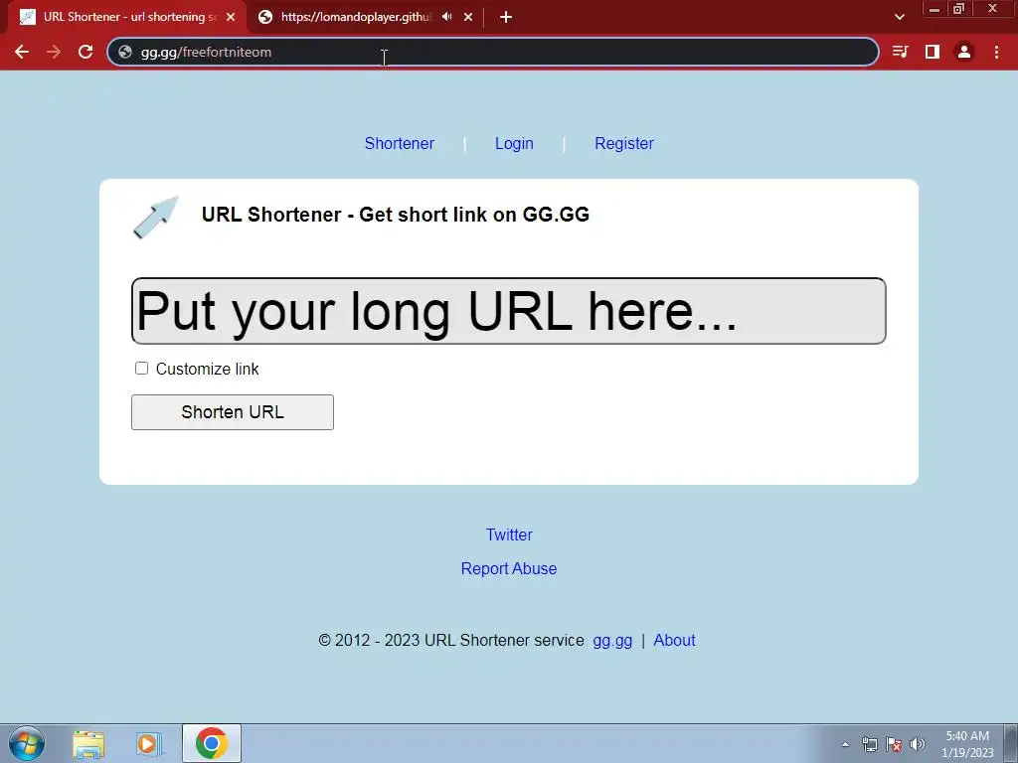Open the Action Center flag icon
This screenshot has width=1018, height=763.
[x=894, y=744]
